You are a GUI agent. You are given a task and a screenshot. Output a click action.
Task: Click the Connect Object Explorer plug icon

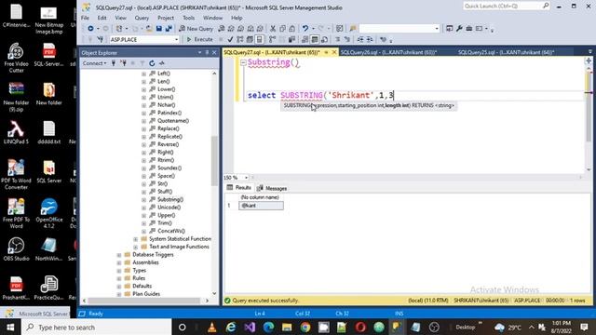tap(114, 63)
